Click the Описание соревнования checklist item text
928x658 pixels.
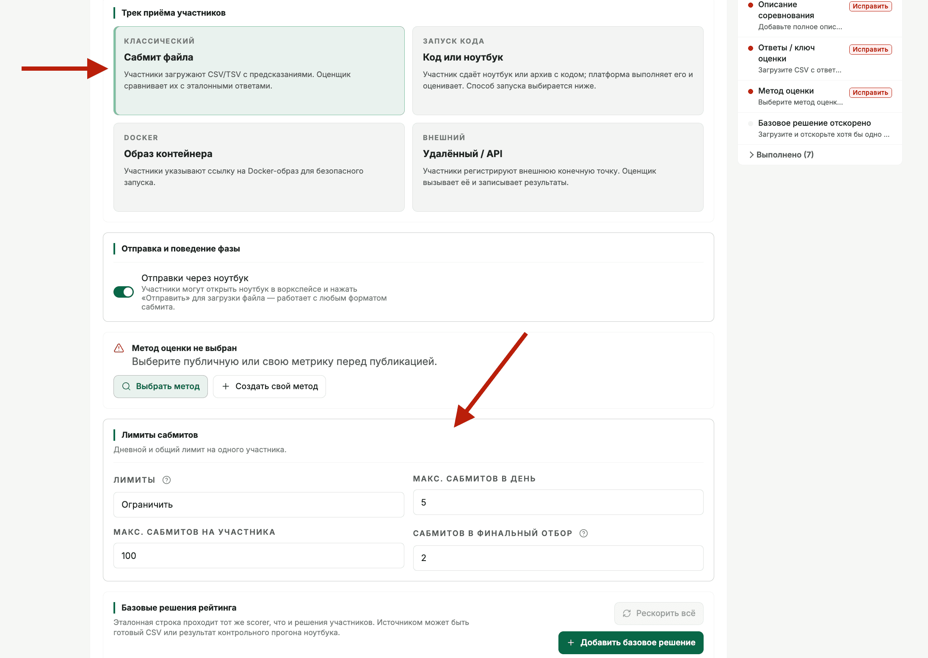(x=786, y=10)
